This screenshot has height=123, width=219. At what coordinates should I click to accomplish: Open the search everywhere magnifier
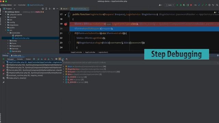217,5
